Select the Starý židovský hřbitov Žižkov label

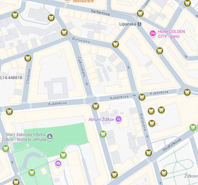coord(24,137)
